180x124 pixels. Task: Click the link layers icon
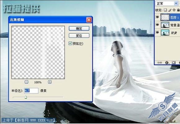click(x=160, y=63)
